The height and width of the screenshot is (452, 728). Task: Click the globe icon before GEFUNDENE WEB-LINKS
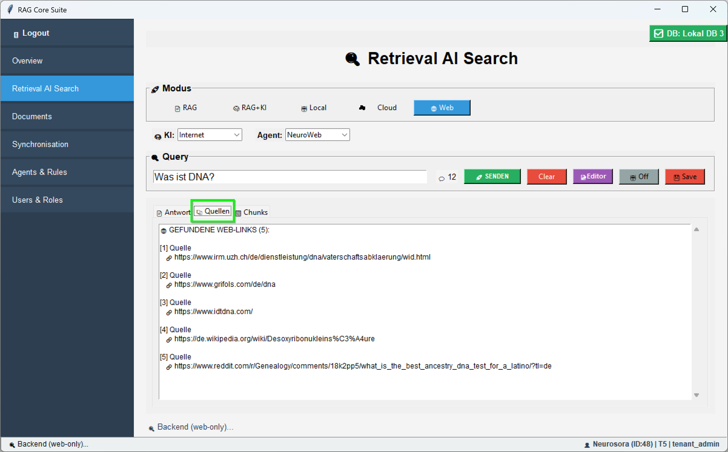pyautogui.click(x=163, y=231)
